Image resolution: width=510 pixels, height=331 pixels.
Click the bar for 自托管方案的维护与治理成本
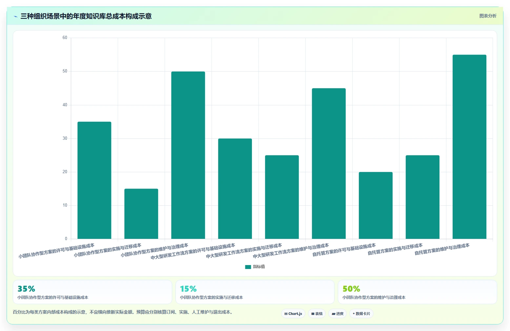[470, 147]
